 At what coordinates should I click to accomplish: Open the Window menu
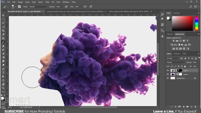66,2
